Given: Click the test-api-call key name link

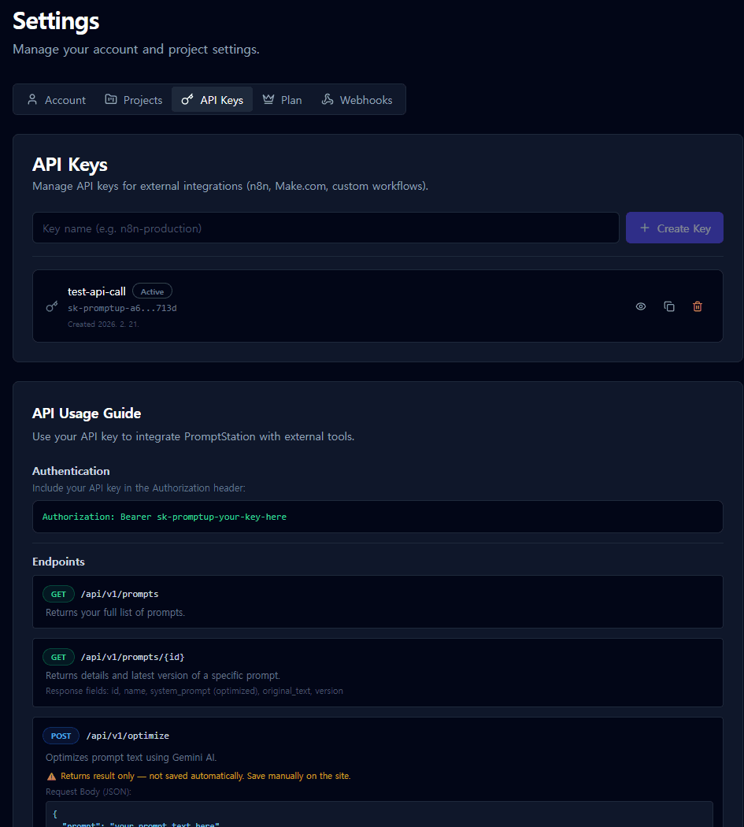Looking at the screenshot, I should point(96,291).
